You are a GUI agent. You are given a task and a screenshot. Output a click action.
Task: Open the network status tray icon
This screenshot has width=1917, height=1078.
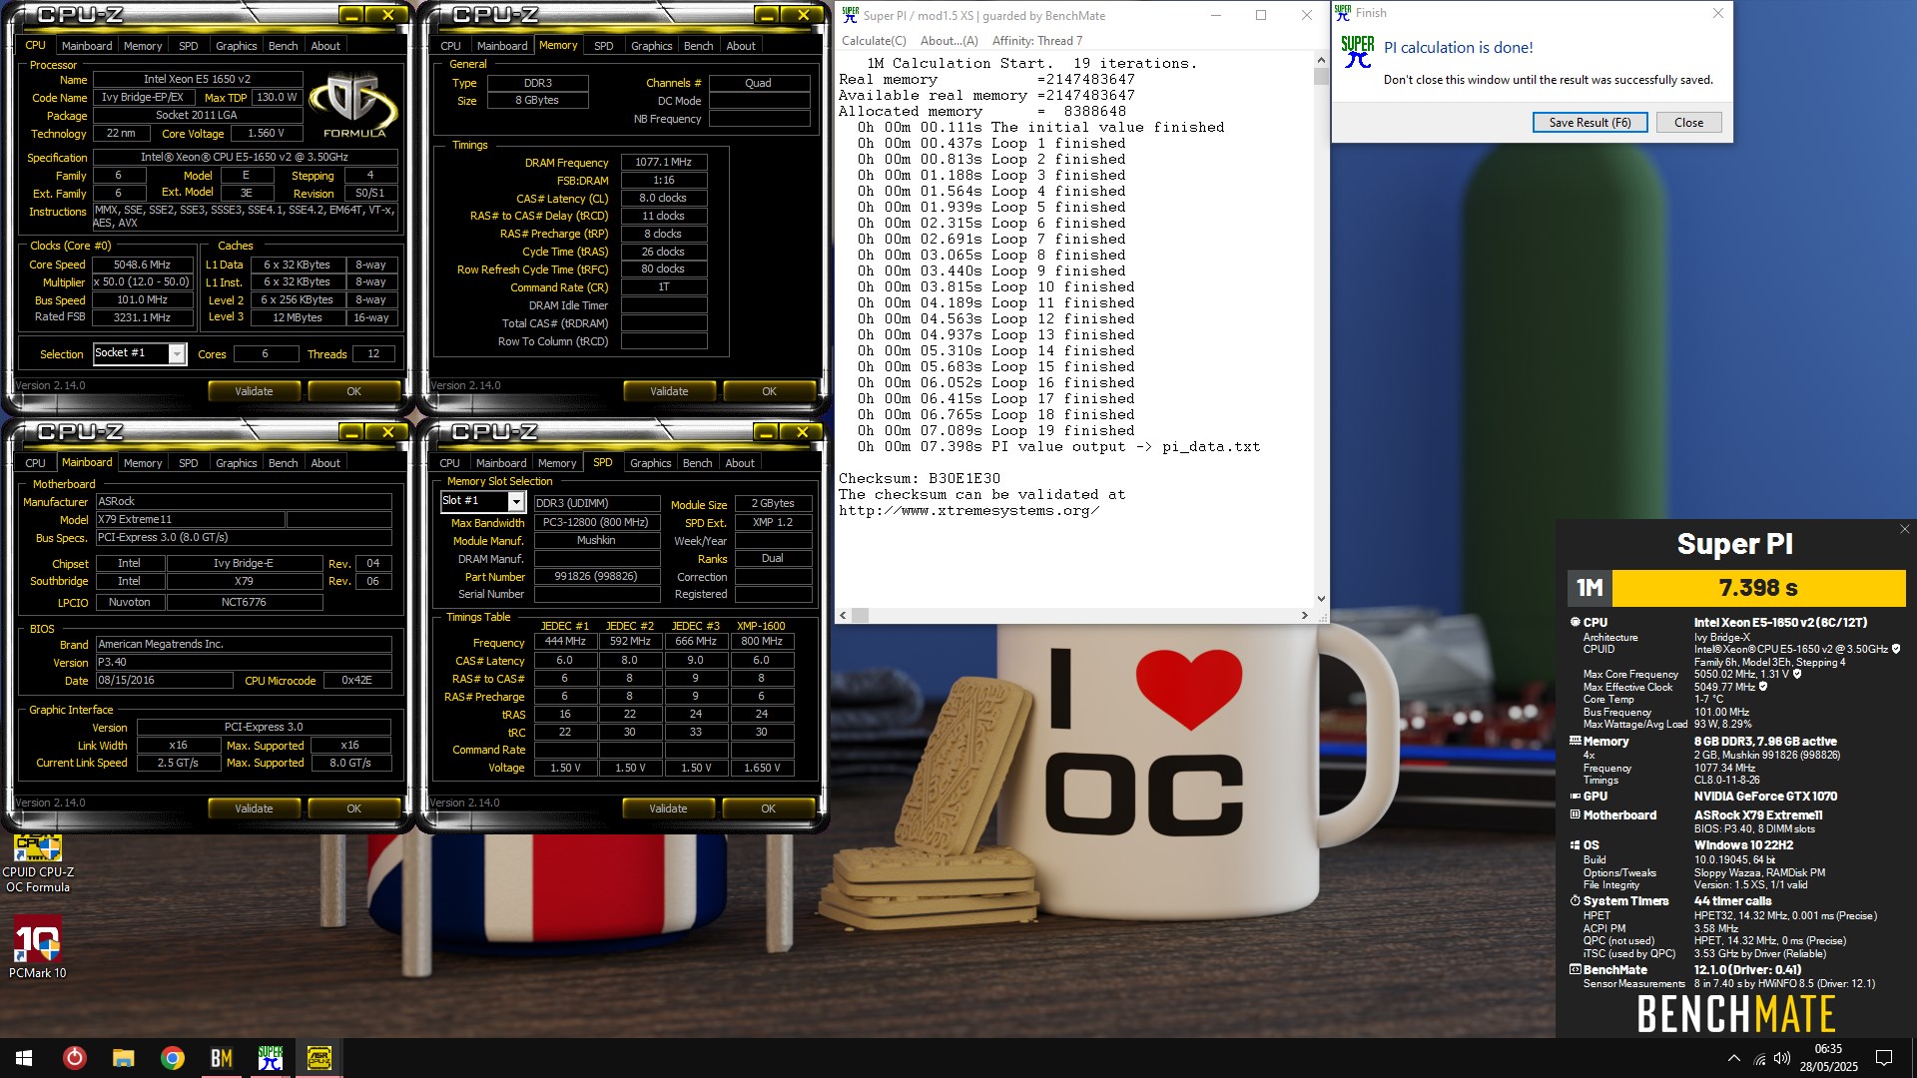tap(1759, 1058)
